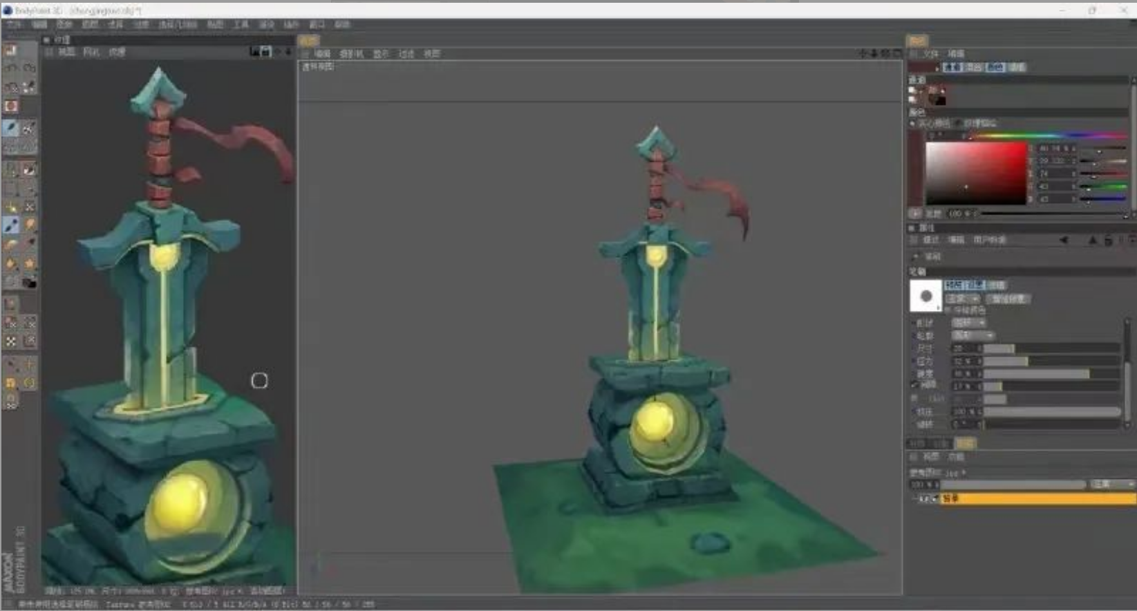Open the Camera menu in the 3D viewport
Screen dimensions: 1137x611
point(351,53)
